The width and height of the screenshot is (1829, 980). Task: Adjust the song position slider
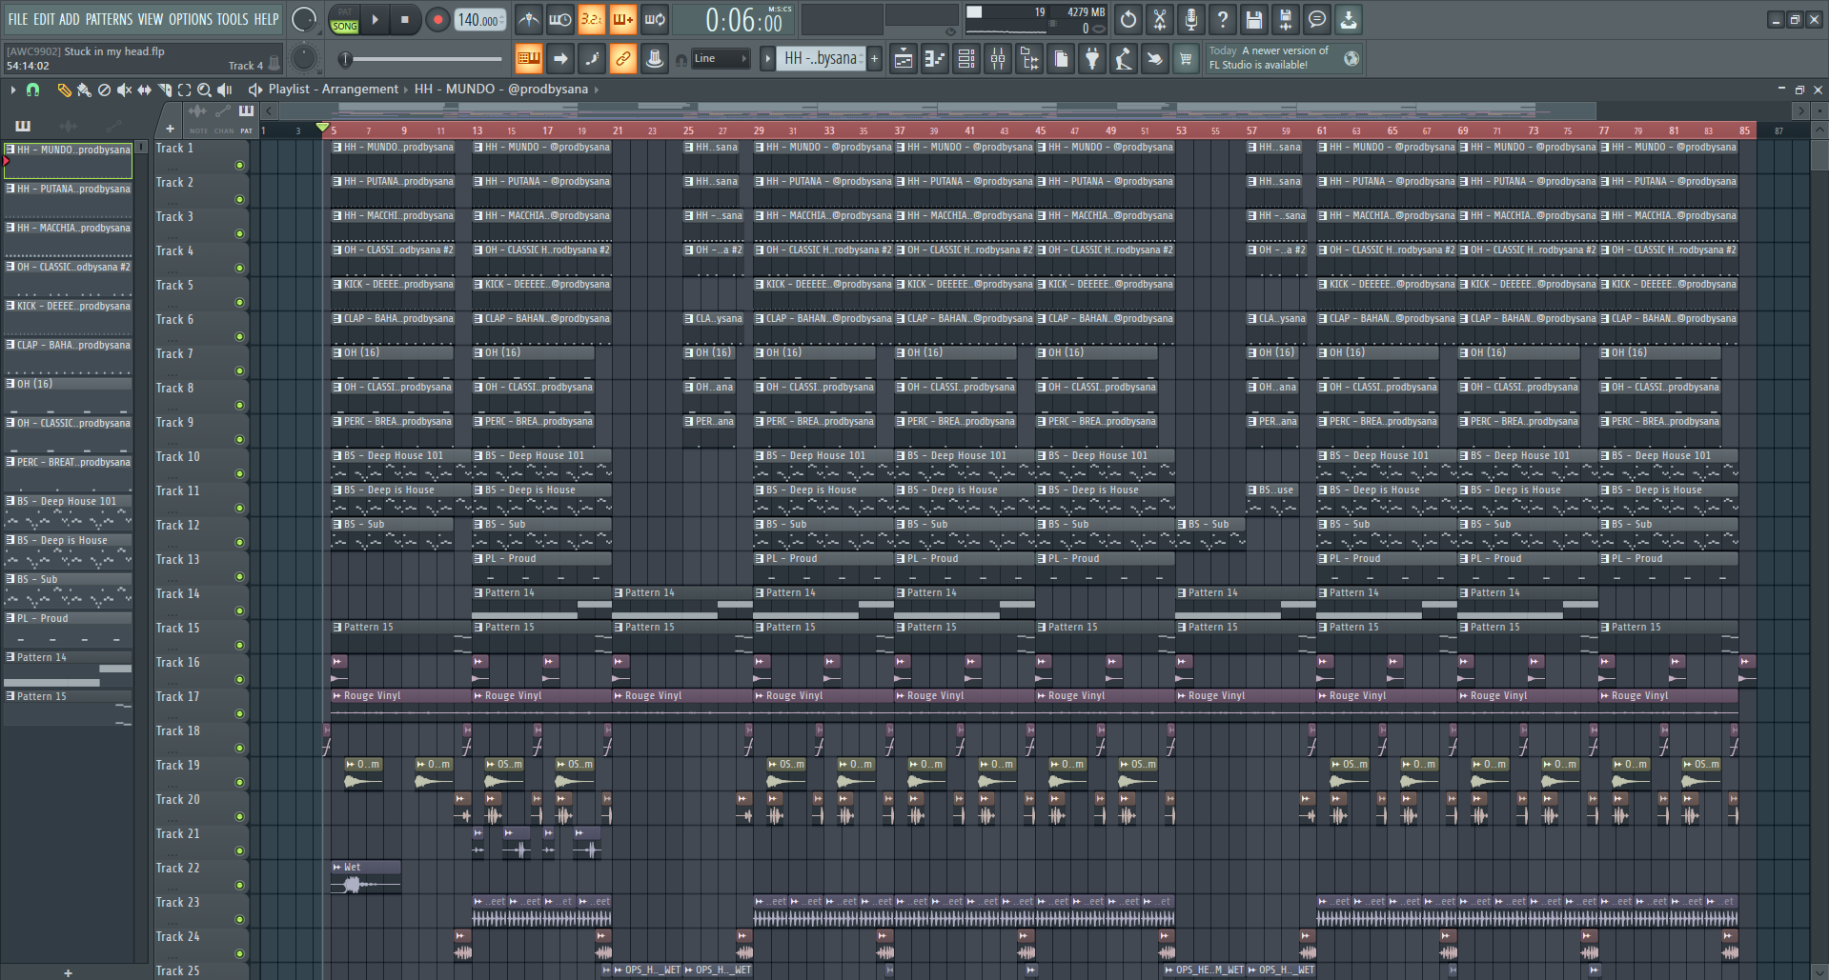422,59
